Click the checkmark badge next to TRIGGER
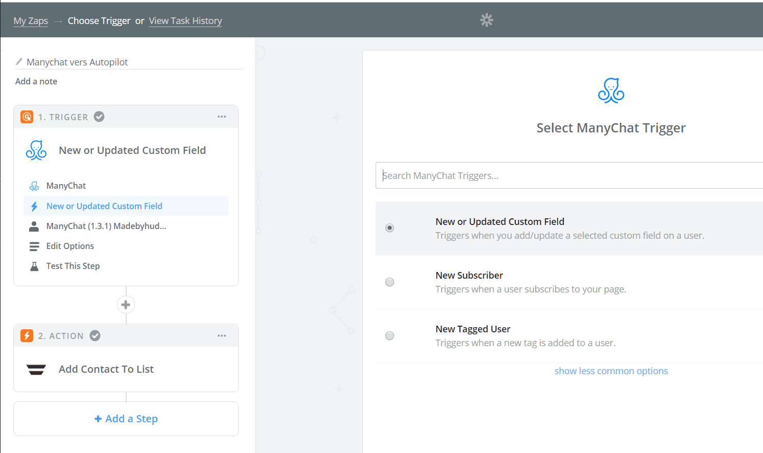The height and width of the screenshot is (453, 763). pyautogui.click(x=99, y=117)
